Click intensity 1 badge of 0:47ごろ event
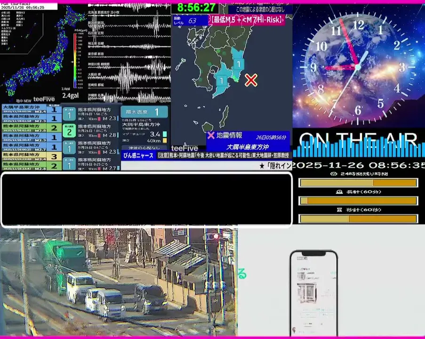Screen dimensions: 425x339 click(x=69, y=148)
